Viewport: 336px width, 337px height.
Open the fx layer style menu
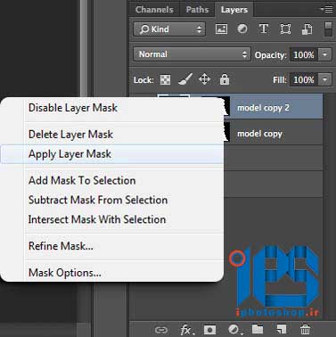[186, 330]
